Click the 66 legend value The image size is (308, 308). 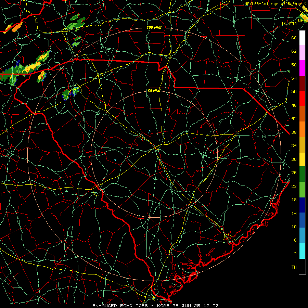[x=294, y=38]
